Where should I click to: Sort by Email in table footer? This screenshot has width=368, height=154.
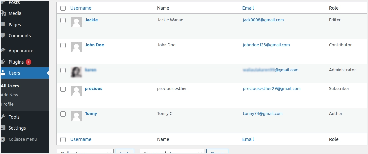[x=248, y=139]
